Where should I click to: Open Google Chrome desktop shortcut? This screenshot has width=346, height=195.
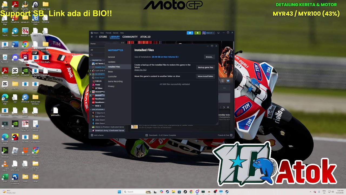point(25,45)
